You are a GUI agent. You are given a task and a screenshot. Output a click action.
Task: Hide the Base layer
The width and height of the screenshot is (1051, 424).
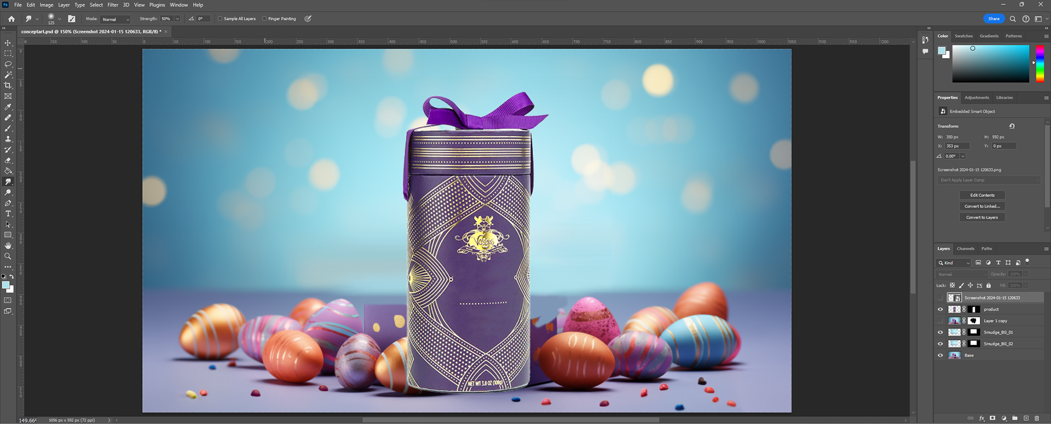(x=940, y=356)
